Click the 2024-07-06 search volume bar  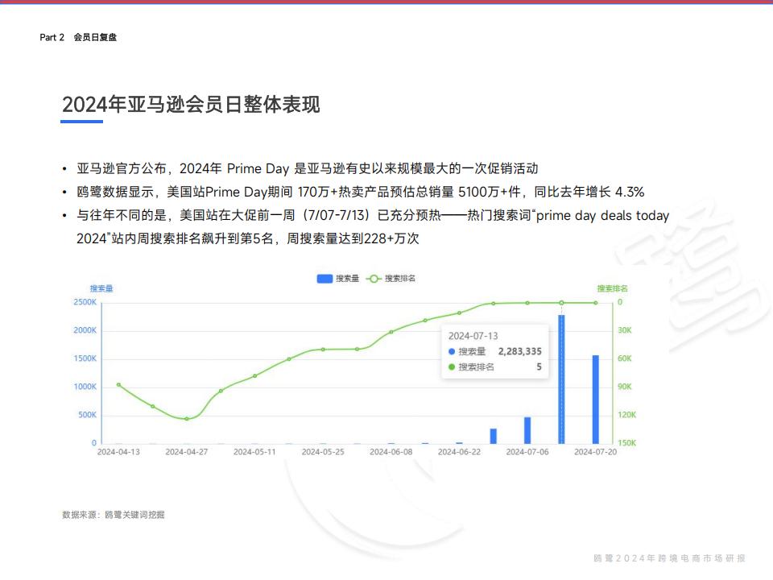click(x=527, y=430)
